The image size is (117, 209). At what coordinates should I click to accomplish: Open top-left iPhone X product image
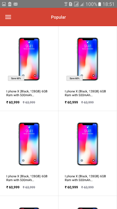point(29,59)
